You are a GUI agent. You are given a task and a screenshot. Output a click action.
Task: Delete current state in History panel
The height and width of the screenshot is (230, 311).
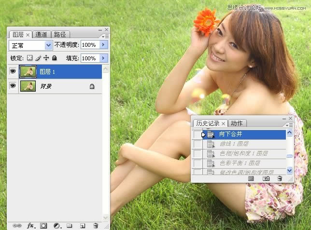(x=280, y=178)
